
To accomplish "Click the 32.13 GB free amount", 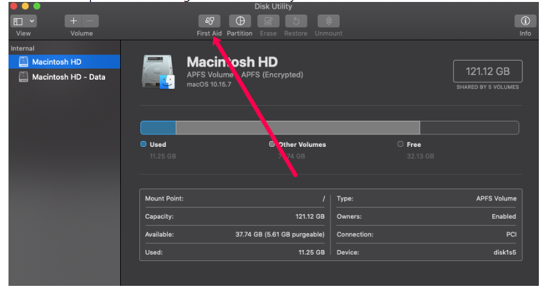I will [x=421, y=156].
